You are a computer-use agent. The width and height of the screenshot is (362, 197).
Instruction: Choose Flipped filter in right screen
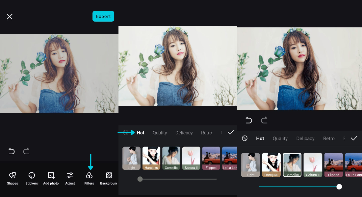click(334, 165)
